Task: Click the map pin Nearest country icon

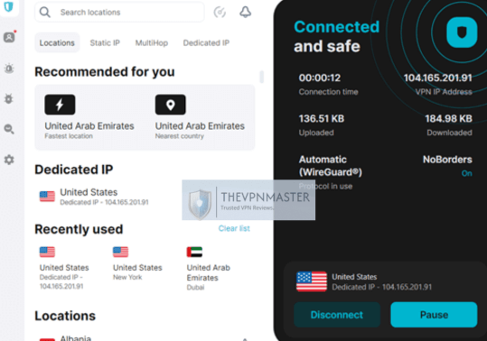Action: pyautogui.click(x=170, y=105)
